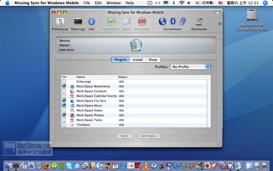
Task: Open the folder stack in Dock
Action: [249, 166]
